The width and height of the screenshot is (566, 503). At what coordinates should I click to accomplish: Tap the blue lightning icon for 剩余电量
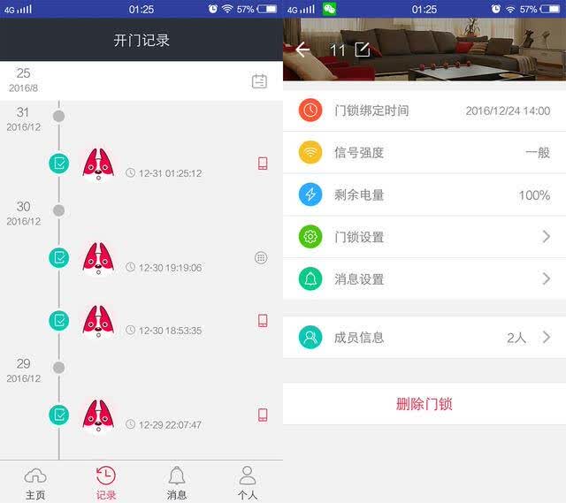[310, 194]
